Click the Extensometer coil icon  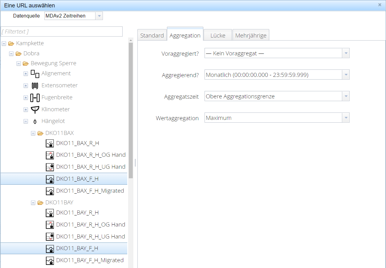click(x=35, y=85)
